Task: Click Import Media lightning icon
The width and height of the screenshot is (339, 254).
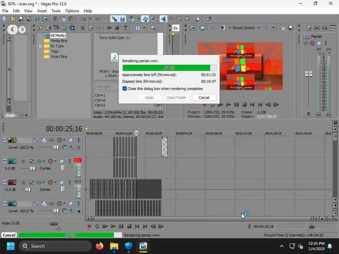Action: click(x=40, y=28)
